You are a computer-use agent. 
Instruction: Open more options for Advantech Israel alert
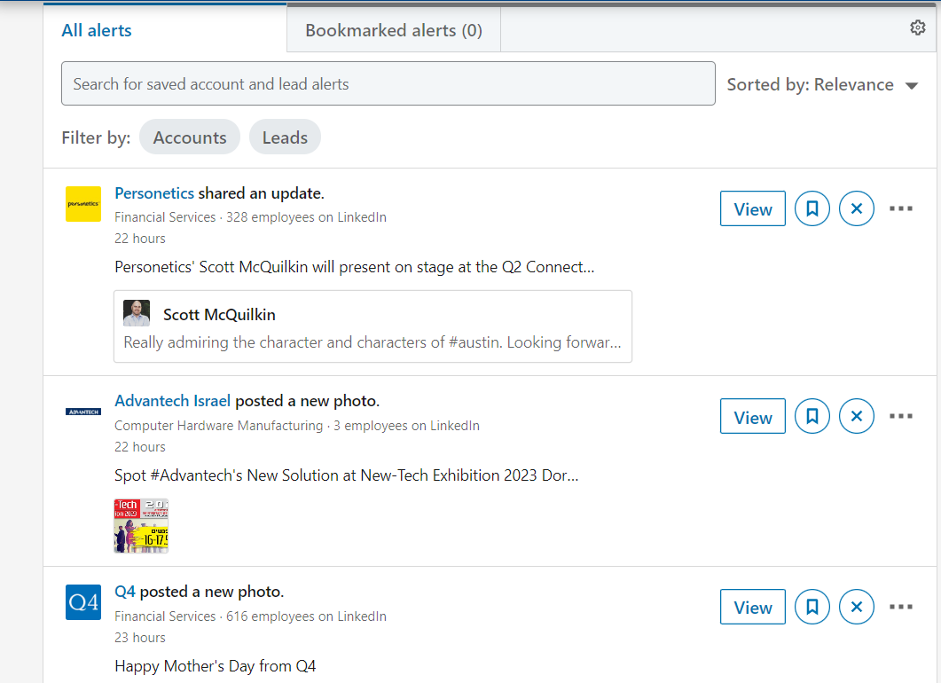901,416
